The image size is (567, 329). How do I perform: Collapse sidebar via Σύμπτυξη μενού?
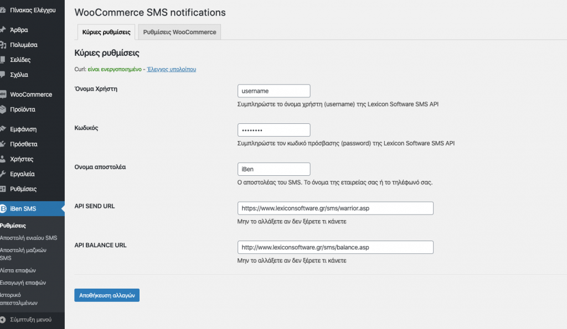pos(31,320)
